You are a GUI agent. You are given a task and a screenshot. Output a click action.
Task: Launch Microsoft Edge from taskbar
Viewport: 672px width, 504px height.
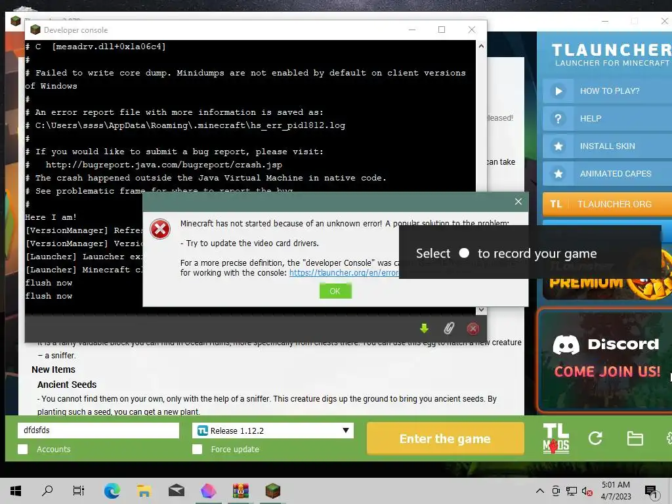point(112,491)
